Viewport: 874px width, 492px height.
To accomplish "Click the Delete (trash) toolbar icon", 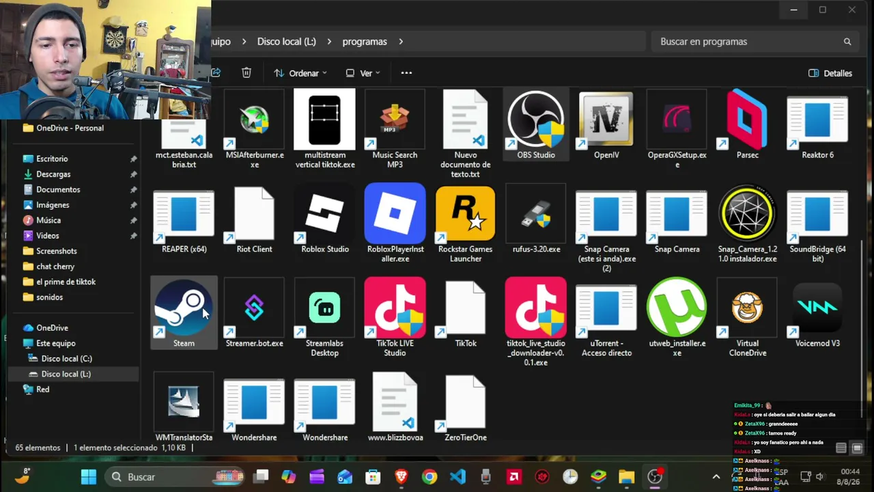I will pos(246,72).
